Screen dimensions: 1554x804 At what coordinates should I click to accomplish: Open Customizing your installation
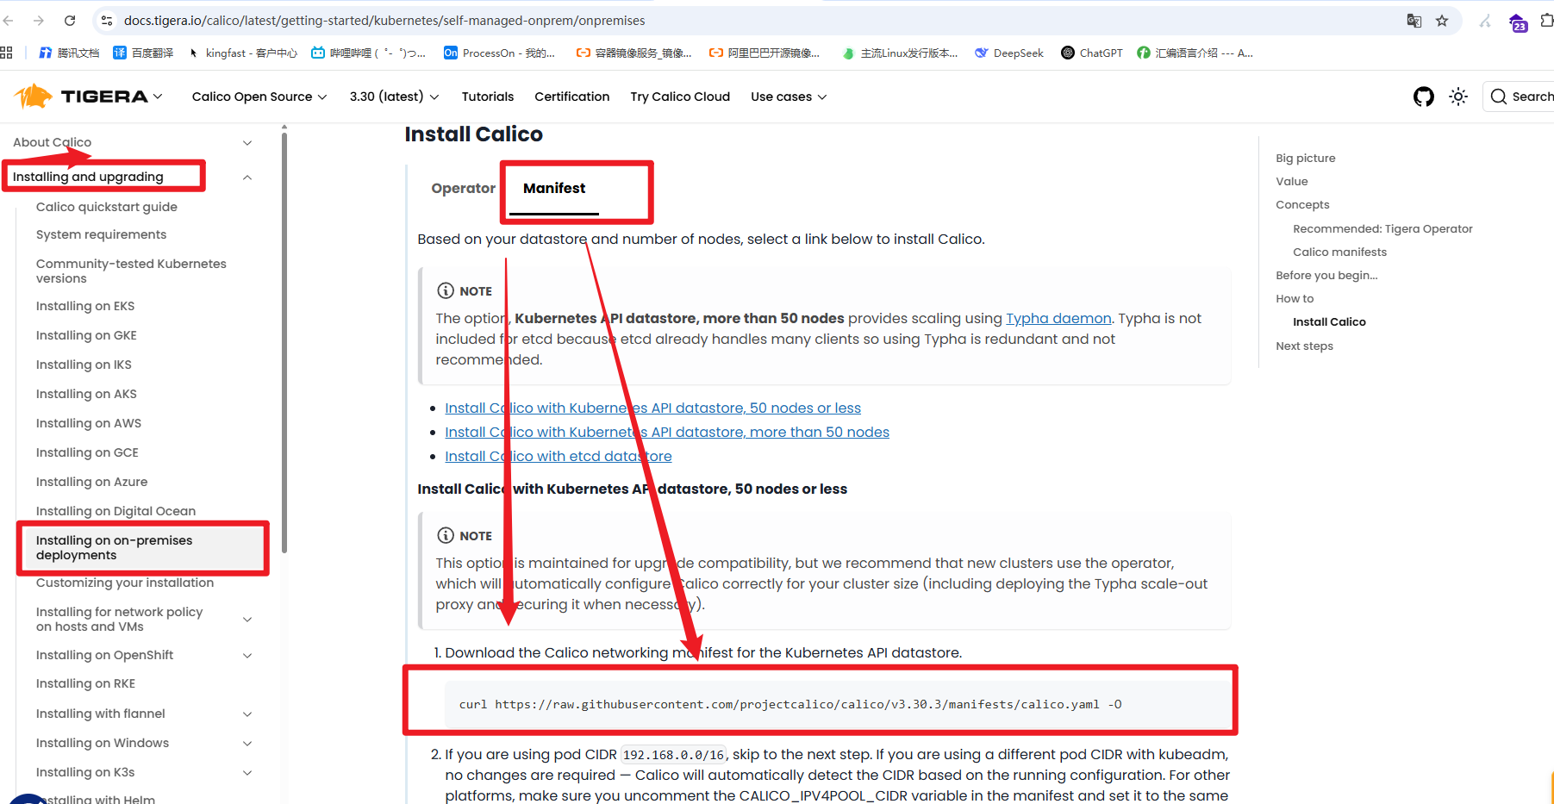125,583
